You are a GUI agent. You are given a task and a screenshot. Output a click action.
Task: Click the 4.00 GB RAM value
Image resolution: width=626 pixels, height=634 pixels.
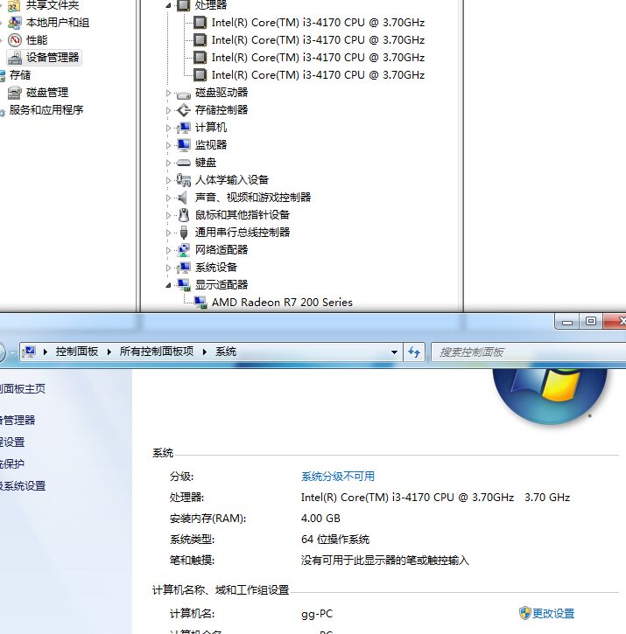click(x=320, y=519)
